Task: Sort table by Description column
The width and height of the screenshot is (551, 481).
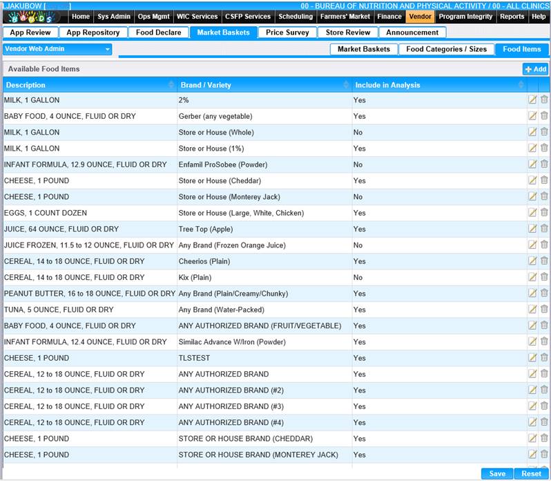Action: (89, 85)
